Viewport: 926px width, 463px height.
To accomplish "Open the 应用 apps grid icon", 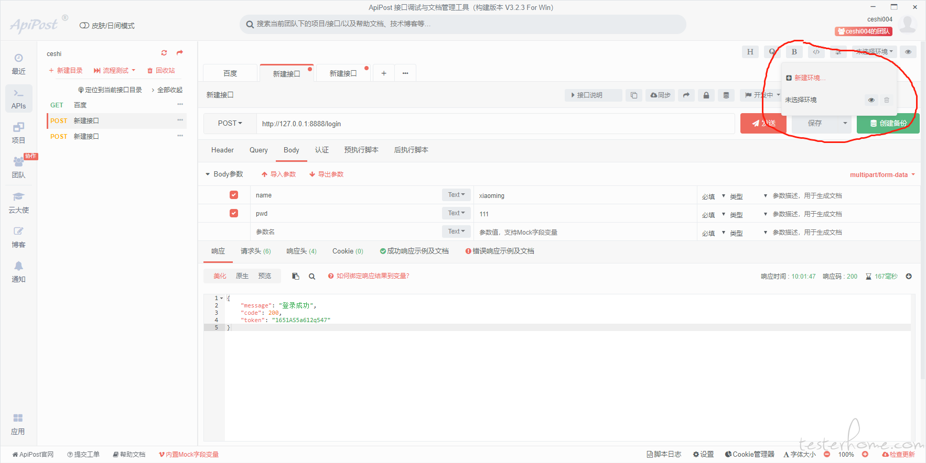I will 18,424.
